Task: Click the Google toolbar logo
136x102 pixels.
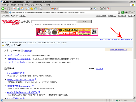Action: [x=53, y=8]
